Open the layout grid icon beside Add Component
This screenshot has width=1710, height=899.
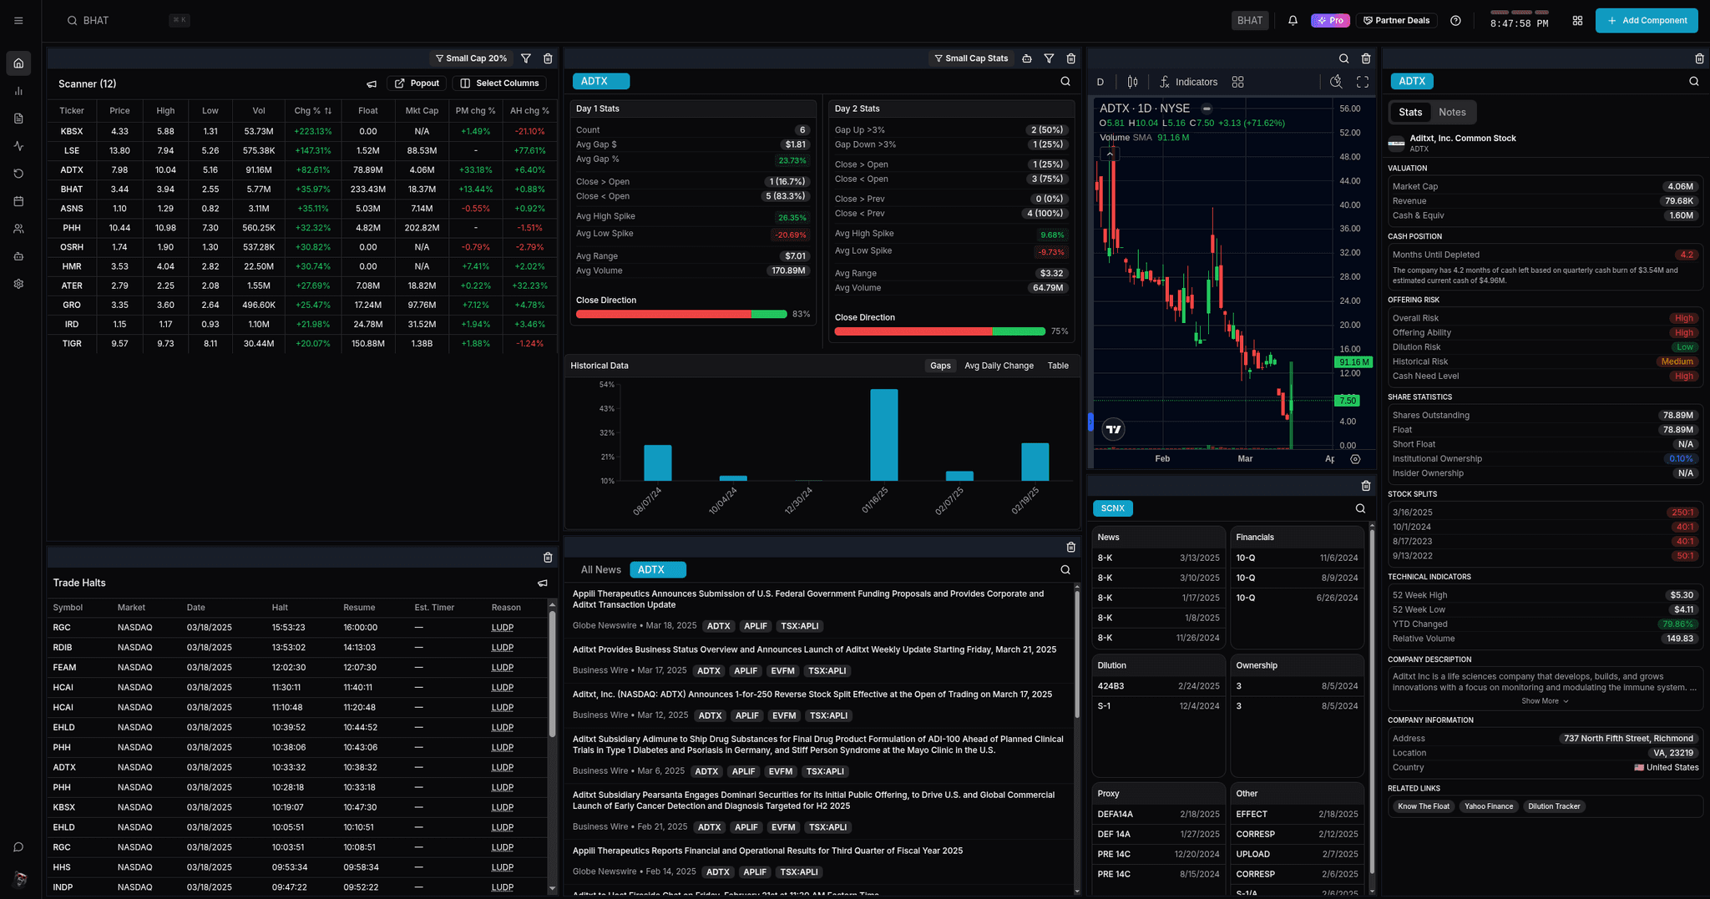pyautogui.click(x=1577, y=21)
